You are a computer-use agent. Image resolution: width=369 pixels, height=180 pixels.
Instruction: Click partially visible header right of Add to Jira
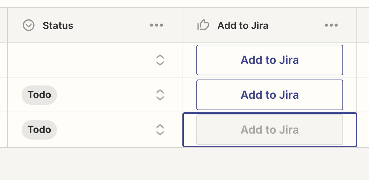click(x=363, y=25)
